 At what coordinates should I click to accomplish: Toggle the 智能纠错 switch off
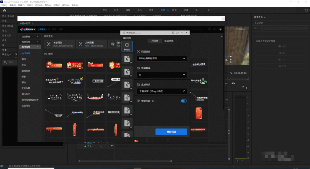(184, 101)
